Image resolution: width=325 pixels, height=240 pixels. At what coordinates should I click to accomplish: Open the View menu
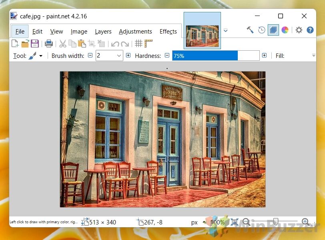56,32
